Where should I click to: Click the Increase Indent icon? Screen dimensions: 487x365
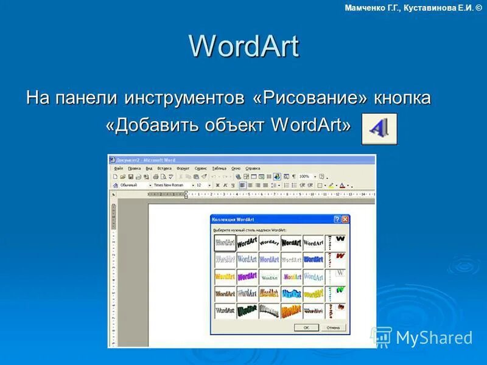310,186
